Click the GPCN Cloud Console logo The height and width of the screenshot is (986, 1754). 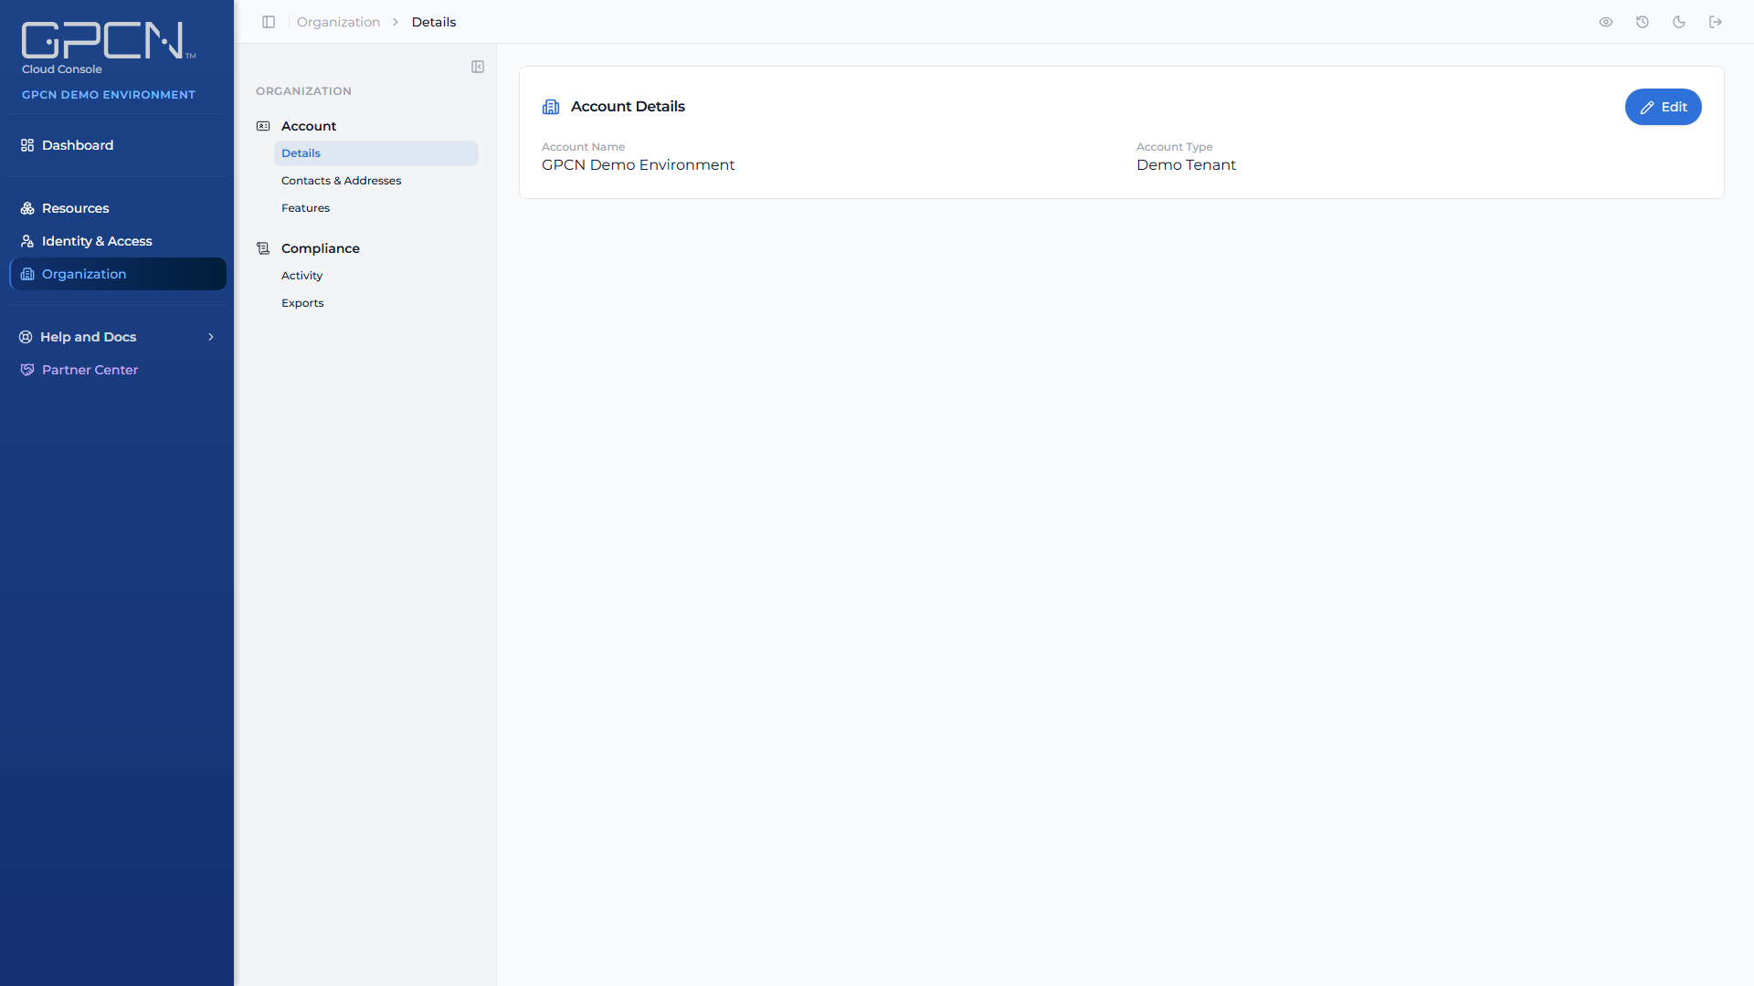108,48
